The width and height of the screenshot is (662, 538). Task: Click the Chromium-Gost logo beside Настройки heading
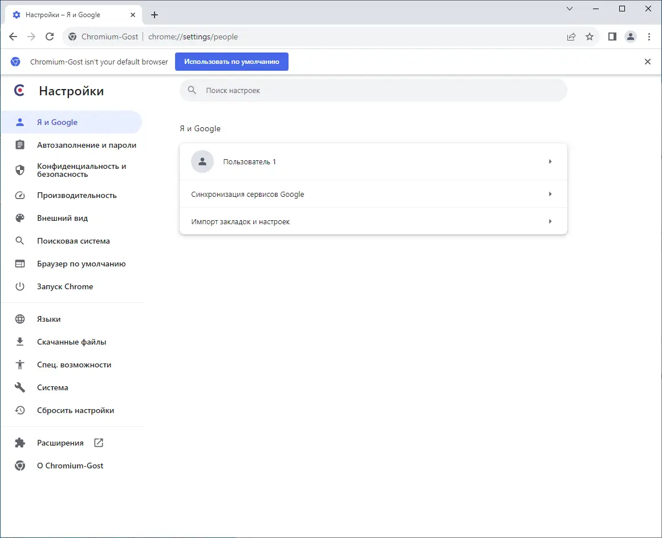tap(19, 90)
